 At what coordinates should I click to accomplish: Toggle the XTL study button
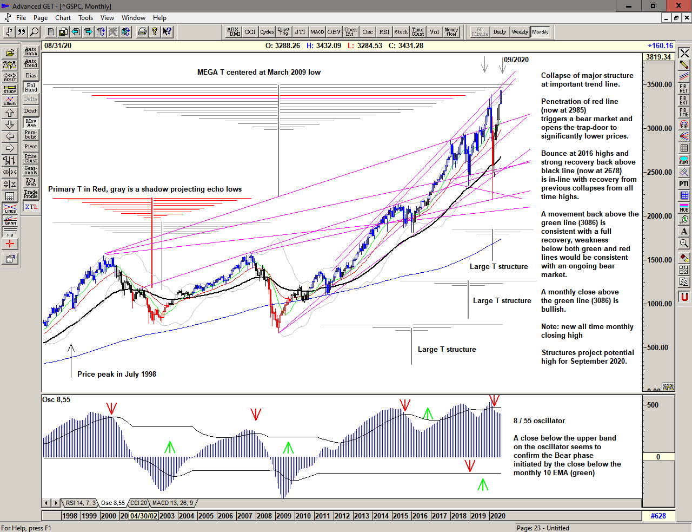tap(31, 207)
